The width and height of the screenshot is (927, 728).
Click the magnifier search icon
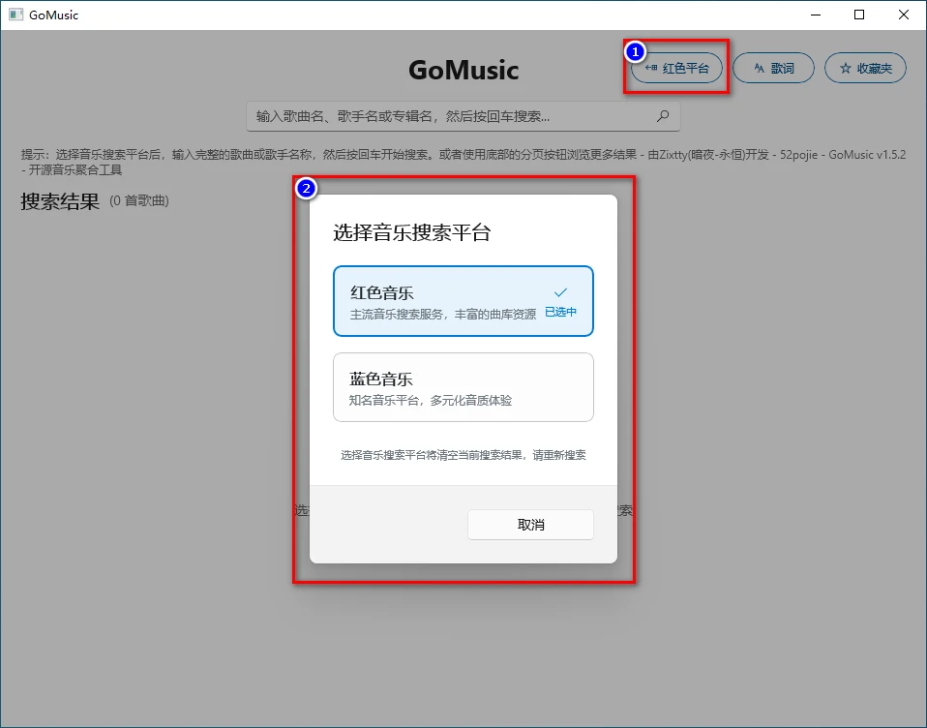pos(663,116)
